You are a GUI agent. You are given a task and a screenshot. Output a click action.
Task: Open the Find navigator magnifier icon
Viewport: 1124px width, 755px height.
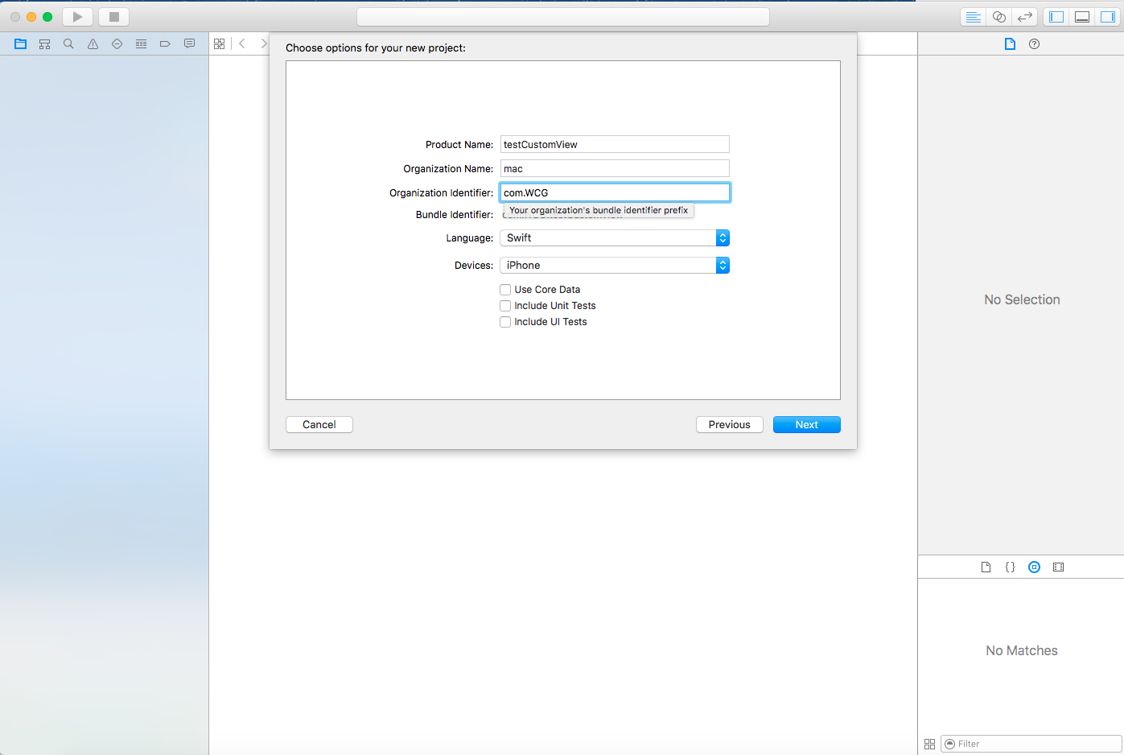(68, 44)
